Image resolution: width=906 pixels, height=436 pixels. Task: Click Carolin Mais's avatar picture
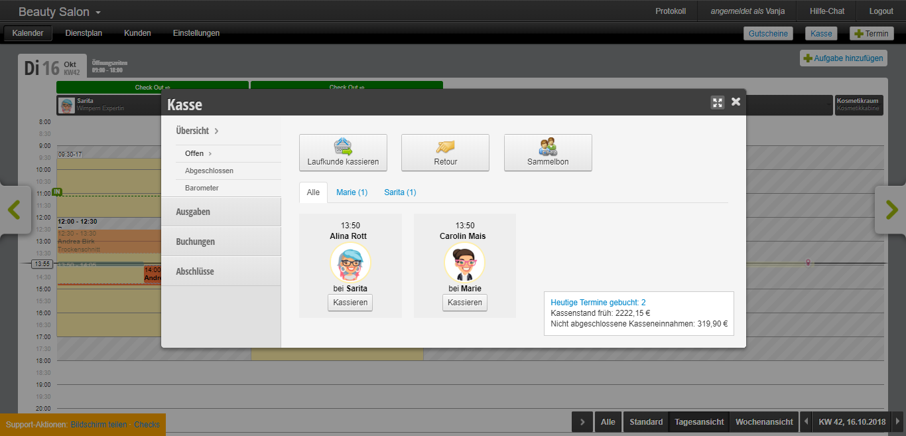point(464,263)
